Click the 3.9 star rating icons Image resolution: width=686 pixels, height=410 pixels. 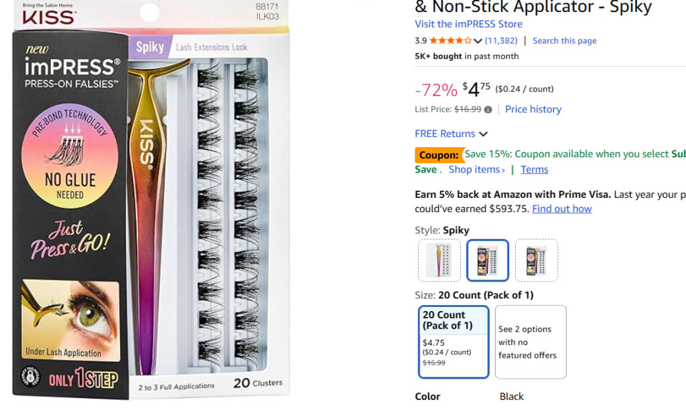(450, 41)
